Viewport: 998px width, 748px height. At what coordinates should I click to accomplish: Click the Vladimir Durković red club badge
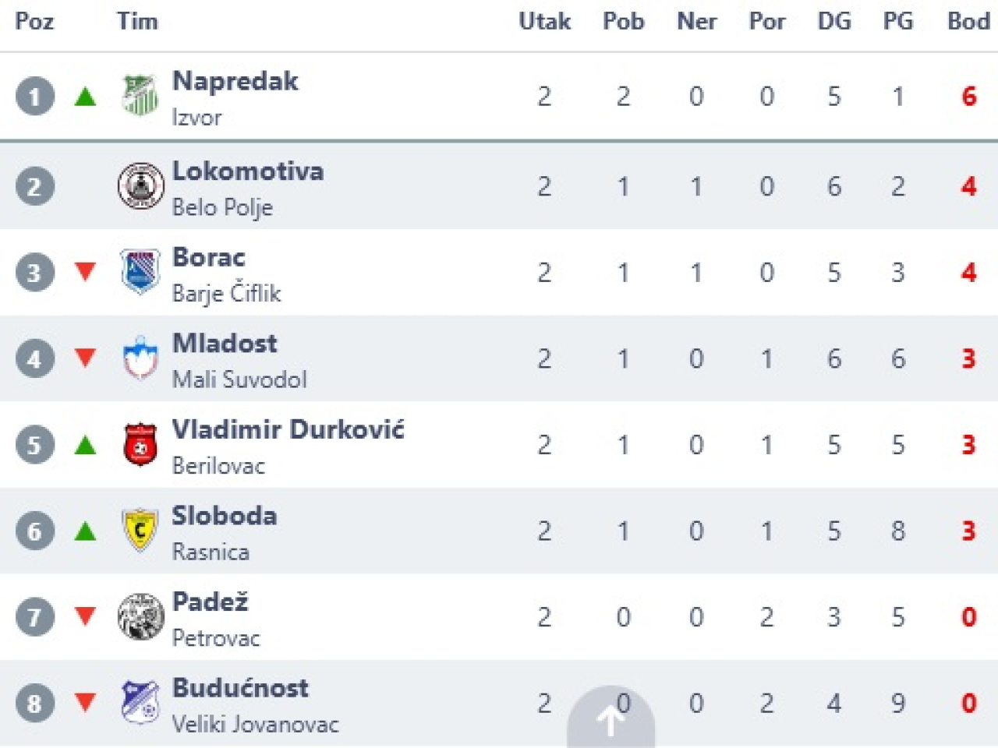(x=140, y=445)
